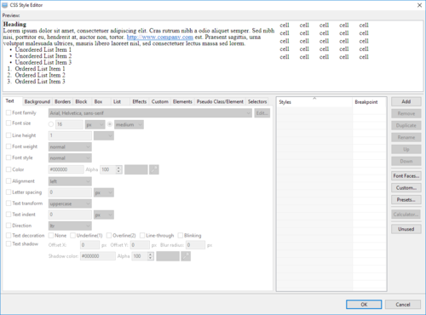
Task: Click the Font Faces... button
Action: point(406,176)
